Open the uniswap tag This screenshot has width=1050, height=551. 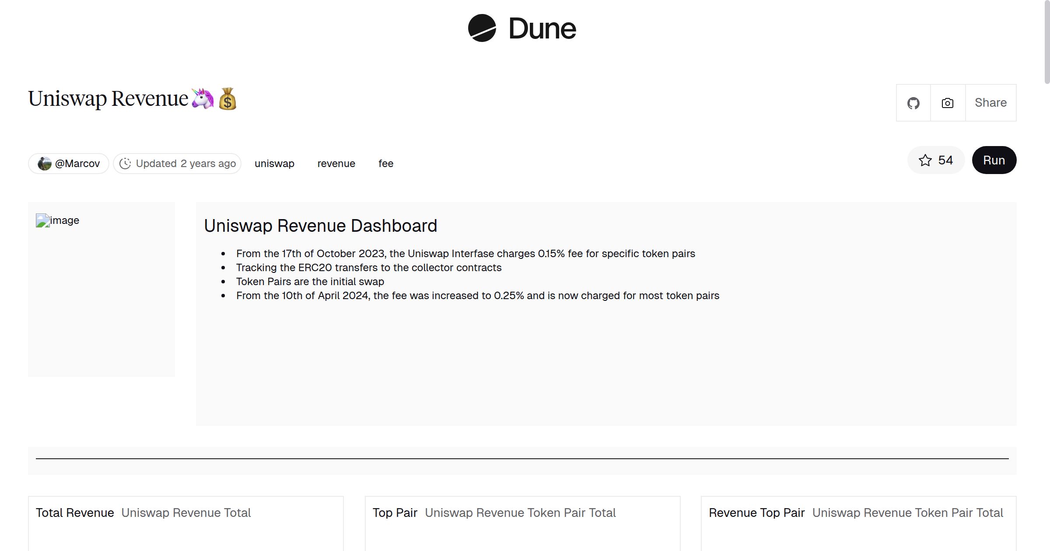click(274, 163)
